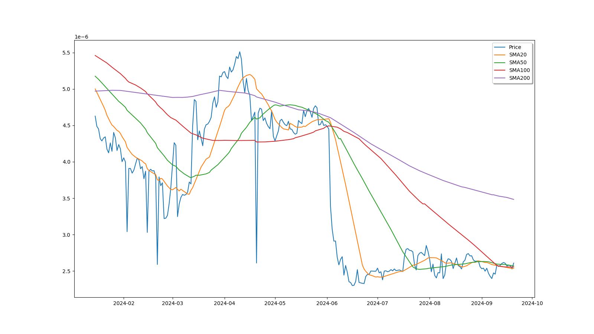The height and width of the screenshot is (334, 594).
Task: Click the 2024-05 x-axis label
Action: (275, 303)
